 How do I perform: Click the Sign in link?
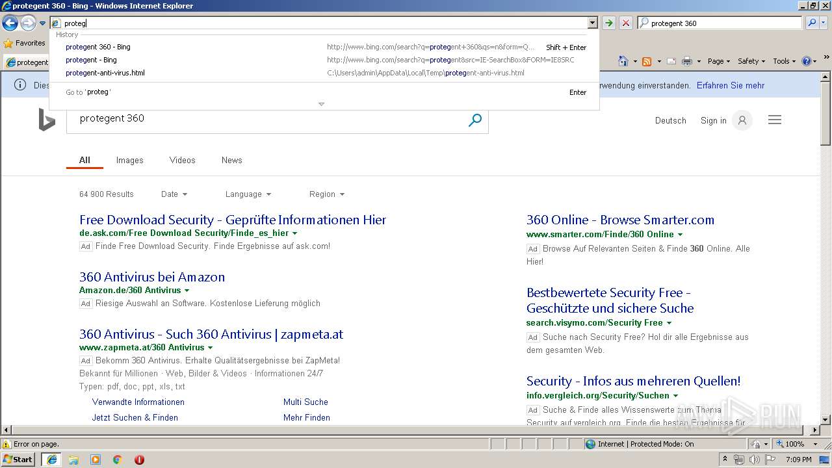click(713, 120)
